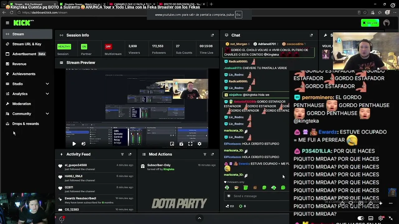
Task: Play the stream preview
Action: click(74, 144)
